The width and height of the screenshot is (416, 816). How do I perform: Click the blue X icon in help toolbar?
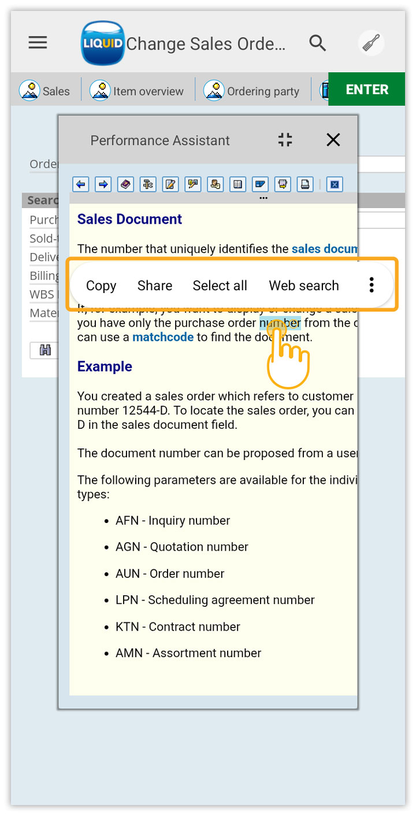pos(335,184)
